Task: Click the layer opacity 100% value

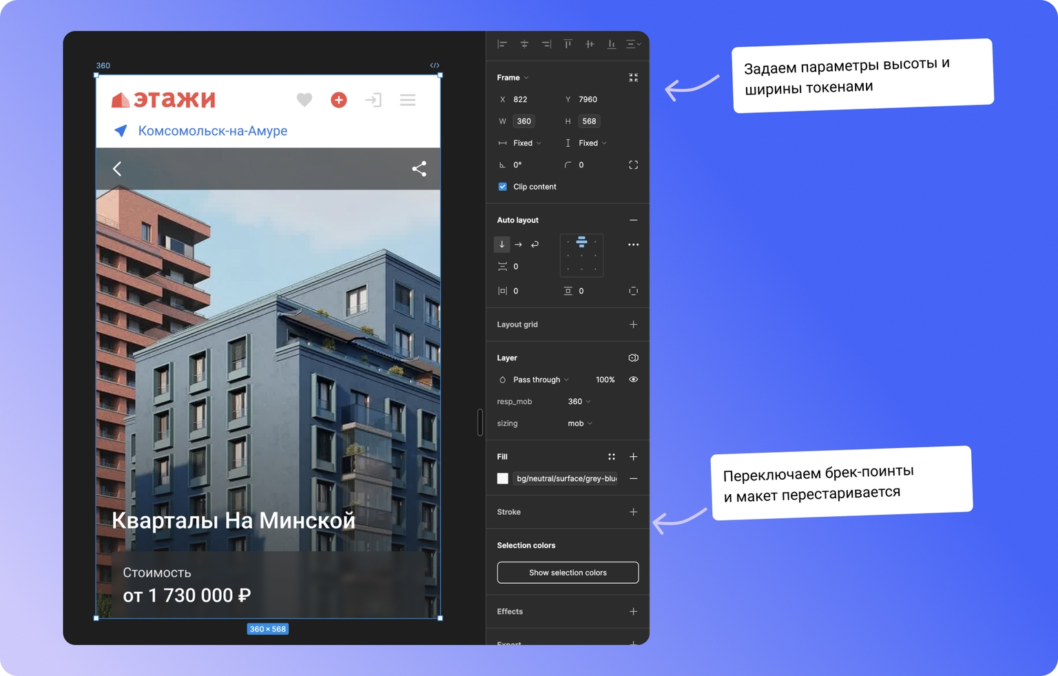Action: [605, 380]
